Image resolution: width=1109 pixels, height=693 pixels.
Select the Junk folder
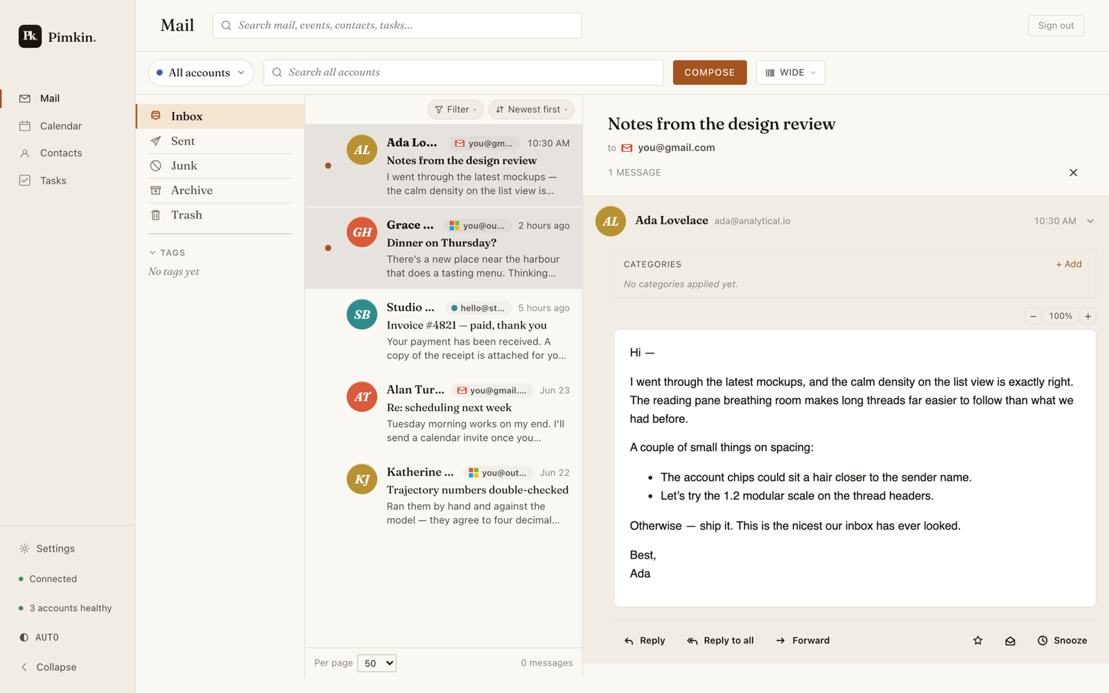pos(220,166)
